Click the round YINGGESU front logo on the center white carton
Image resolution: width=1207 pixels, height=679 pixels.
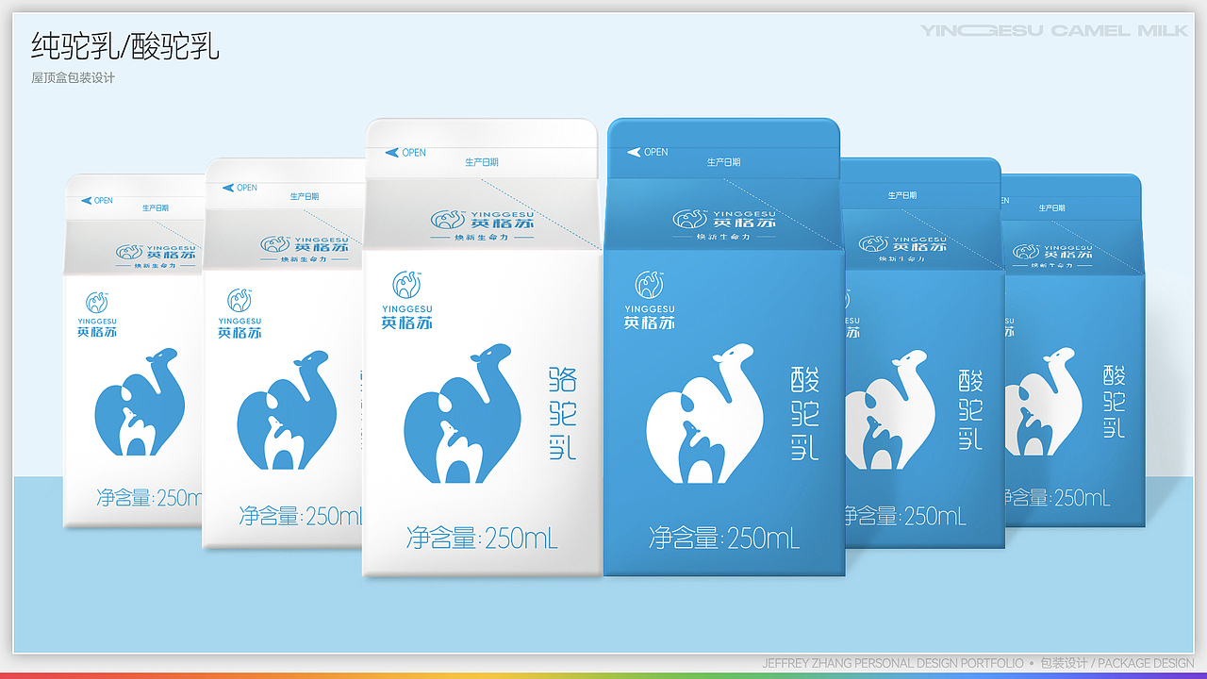point(407,300)
